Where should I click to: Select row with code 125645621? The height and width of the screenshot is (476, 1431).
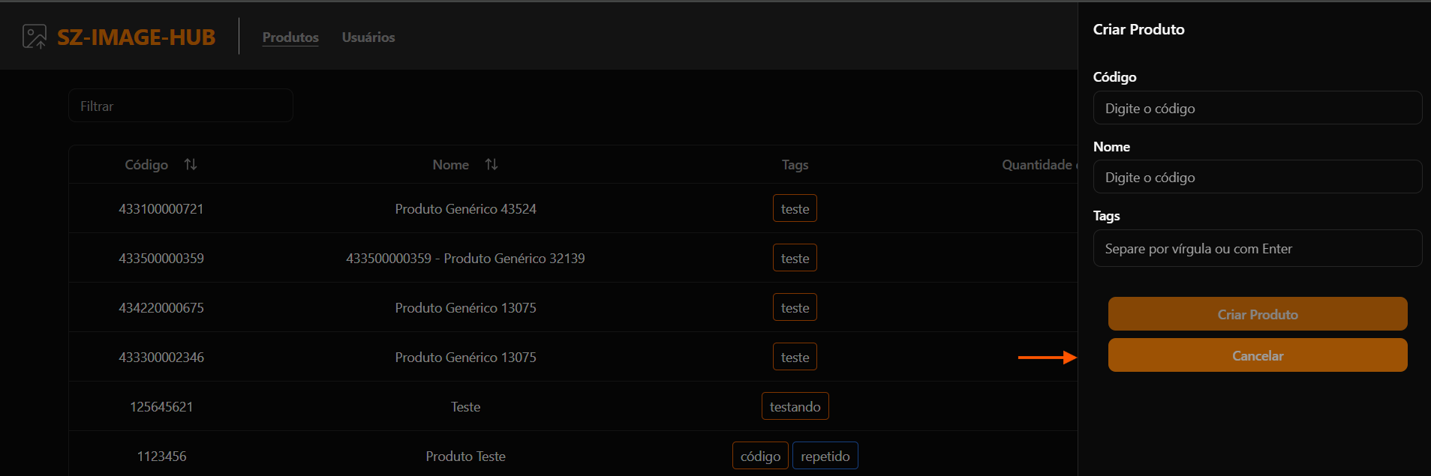click(161, 406)
